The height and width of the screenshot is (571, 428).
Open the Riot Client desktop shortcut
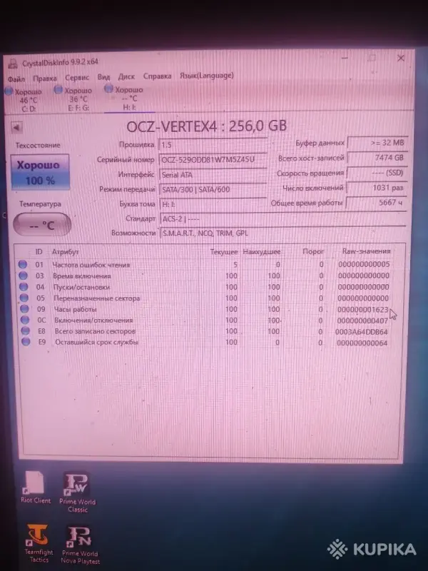coord(35,487)
